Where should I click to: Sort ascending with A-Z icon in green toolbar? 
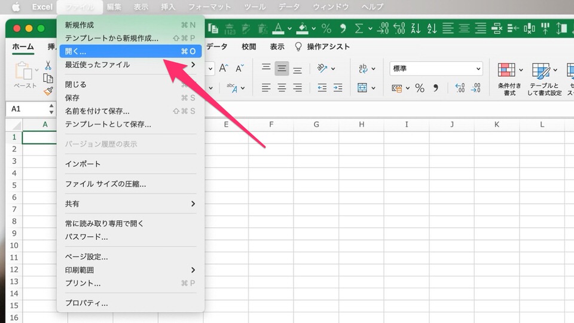432,28
